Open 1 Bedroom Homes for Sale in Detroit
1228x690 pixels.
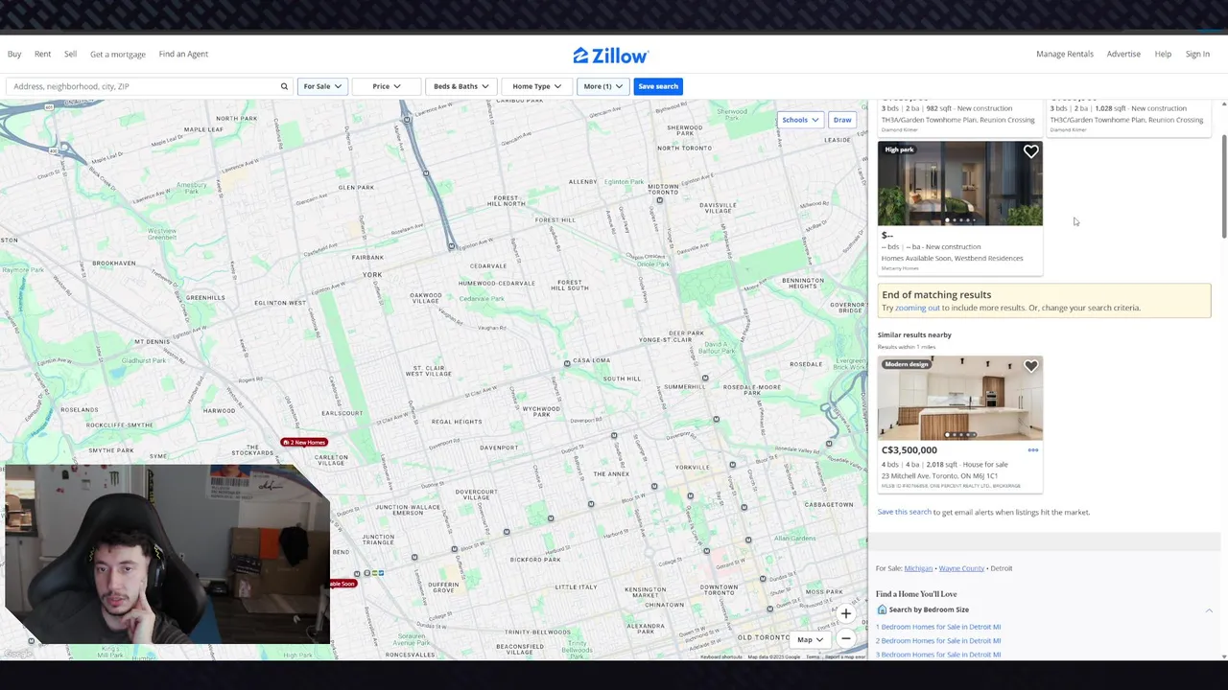point(938,627)
